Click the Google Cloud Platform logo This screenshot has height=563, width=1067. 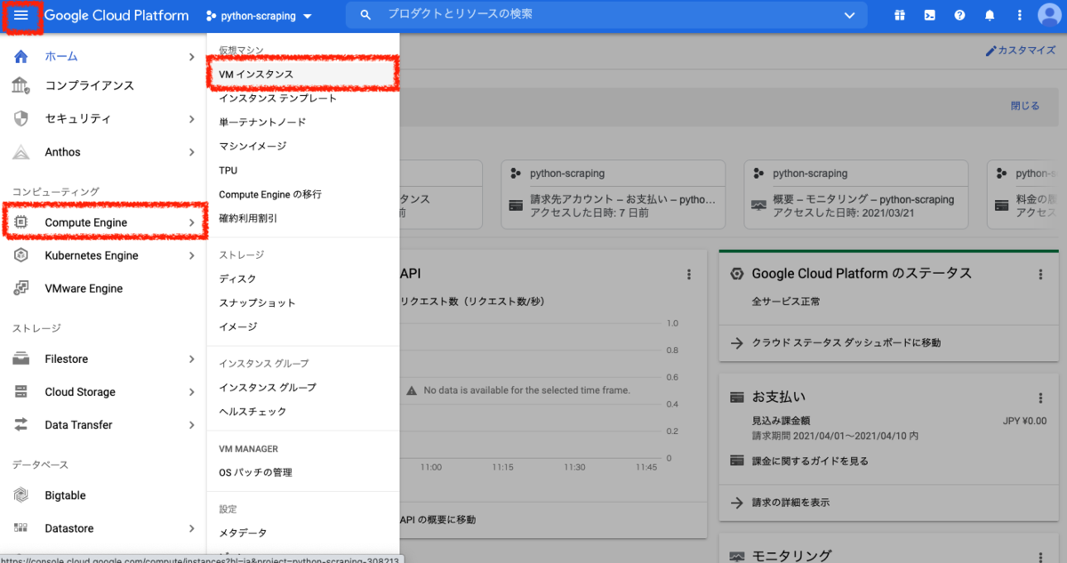116,16
